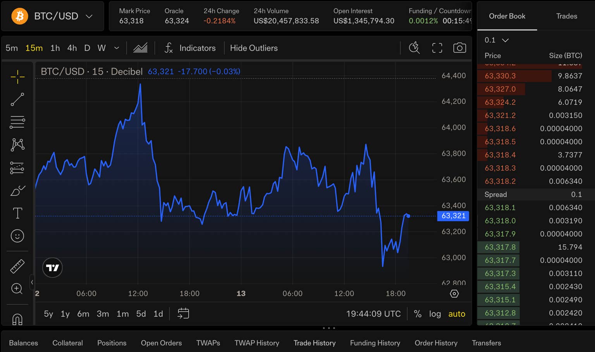Click the Hide Outliers button
The height and width of the screenshot is (352, 595).
pos(254,48)
